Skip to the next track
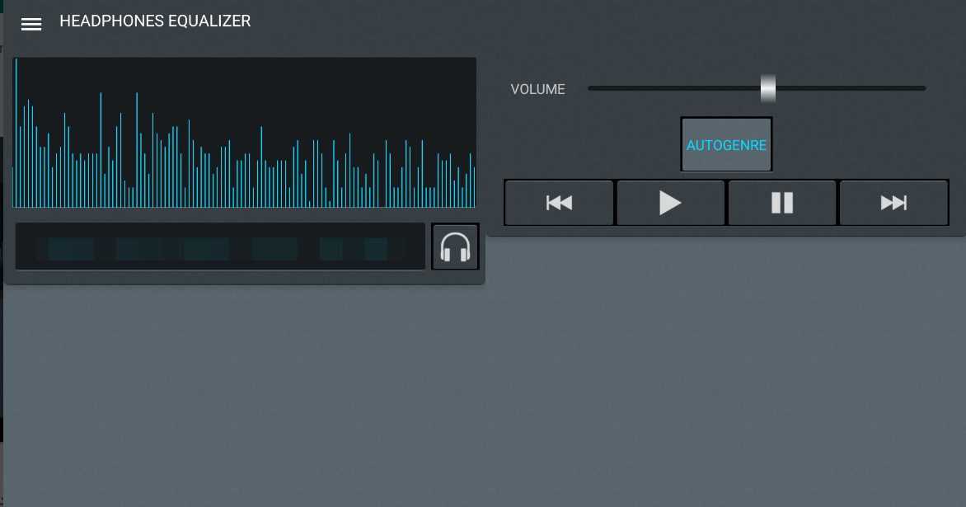966x507 pixels. 893,203
